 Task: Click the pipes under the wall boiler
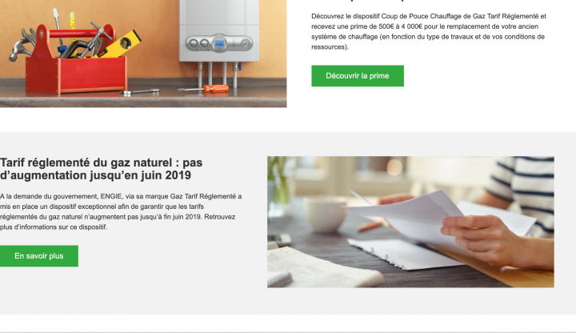point(218,74)
